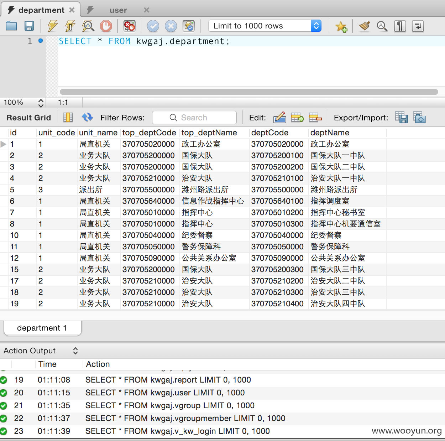Select unit_name cell 派出所
Image resolution: width=445 pixels, height=441 pixels.
tap(99, 190)
